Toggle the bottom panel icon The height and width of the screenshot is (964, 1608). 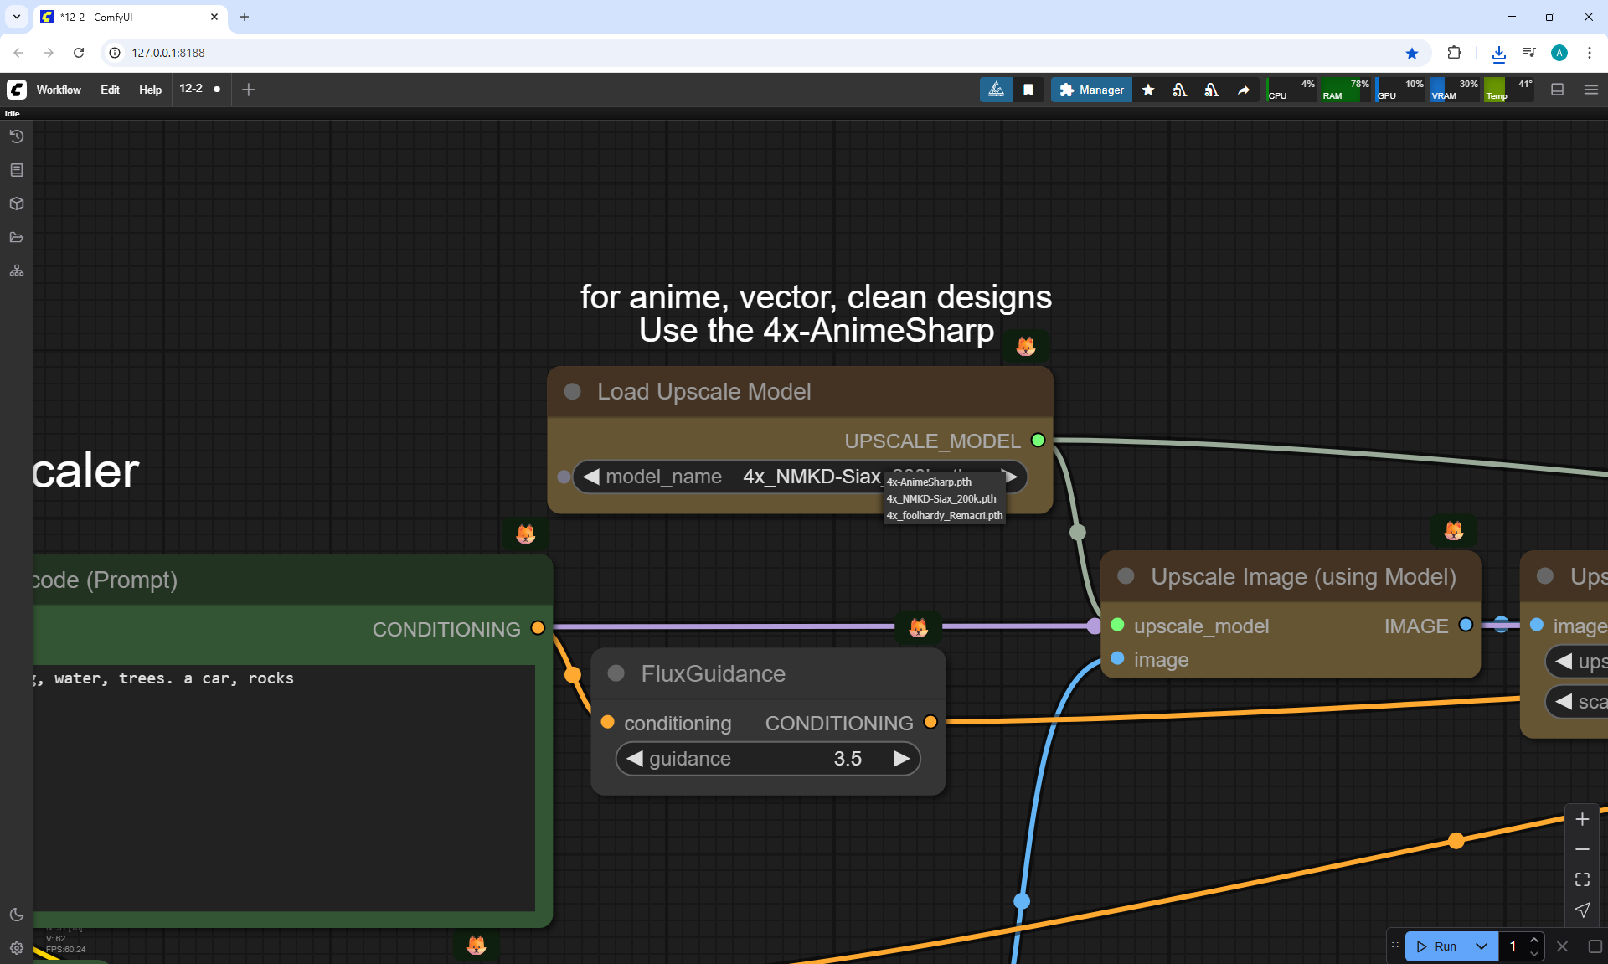point(1558,90)
